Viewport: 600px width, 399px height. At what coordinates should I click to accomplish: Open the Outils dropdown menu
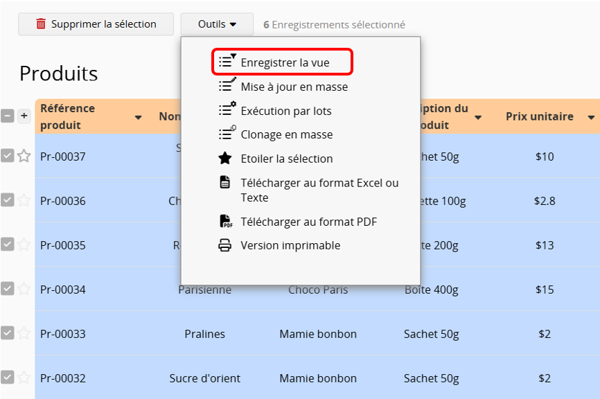[x=217, y=24]
